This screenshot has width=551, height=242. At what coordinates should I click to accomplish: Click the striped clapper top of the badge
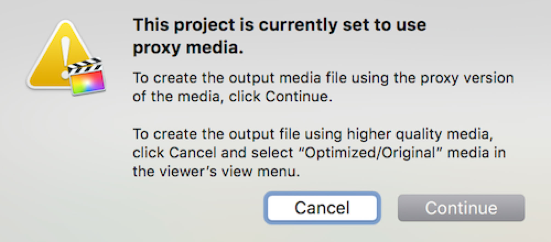[85, 65]
